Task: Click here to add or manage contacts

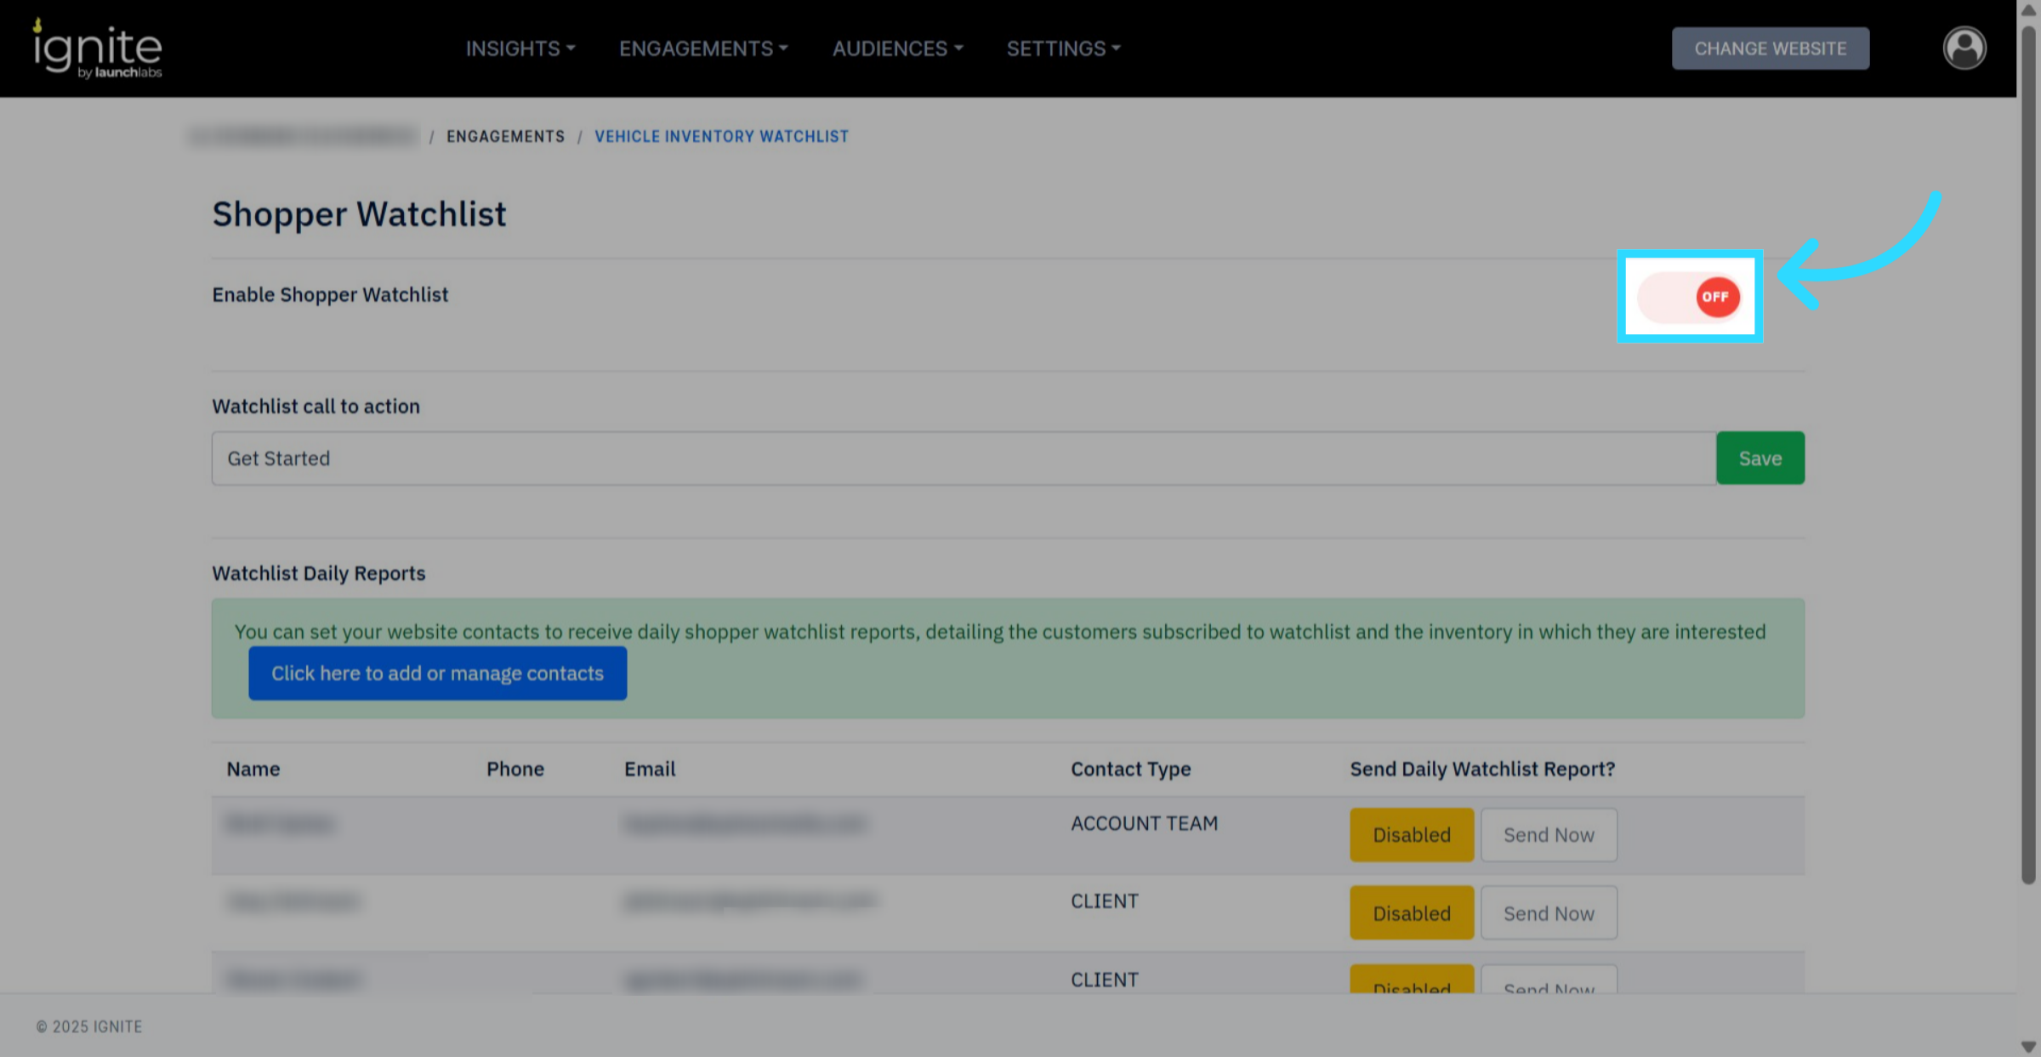Action: [x=437, y=673]
